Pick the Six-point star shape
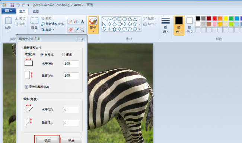This screenshot has width=242, height=143. click(120, 29)
